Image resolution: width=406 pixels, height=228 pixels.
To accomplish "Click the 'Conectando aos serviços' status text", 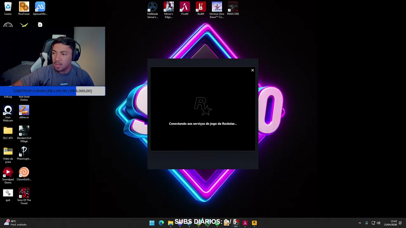I will (x=203, y=124).
